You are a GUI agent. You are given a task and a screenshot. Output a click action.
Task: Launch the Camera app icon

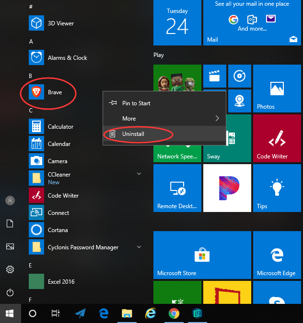[36, 161]
